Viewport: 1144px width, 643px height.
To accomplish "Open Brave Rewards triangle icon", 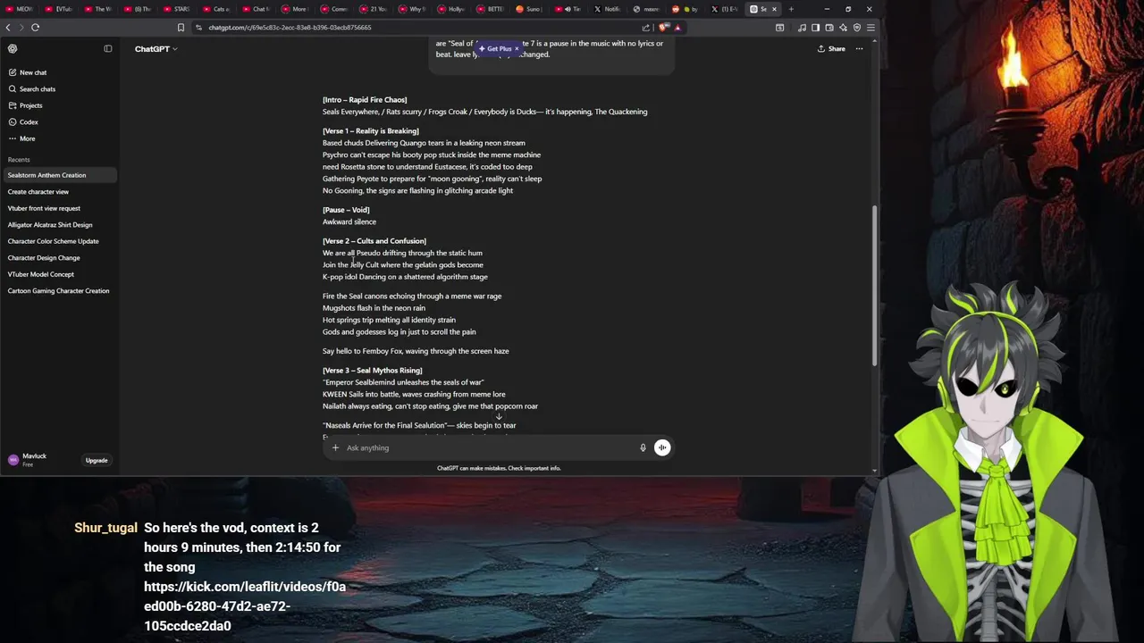I will click(x=677, y=27).
